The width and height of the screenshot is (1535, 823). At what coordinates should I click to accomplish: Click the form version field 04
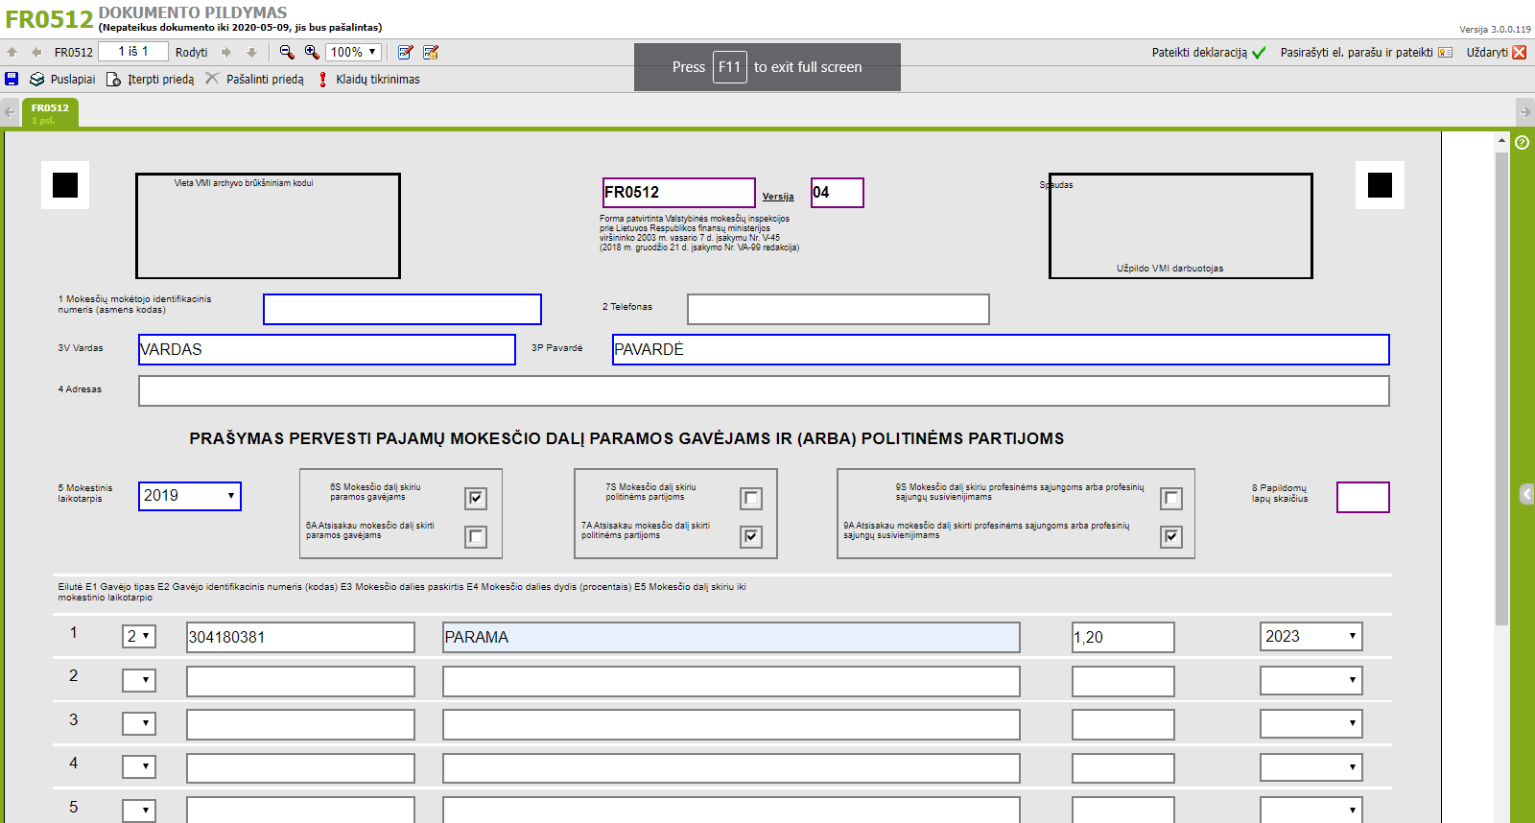point(838,193)
